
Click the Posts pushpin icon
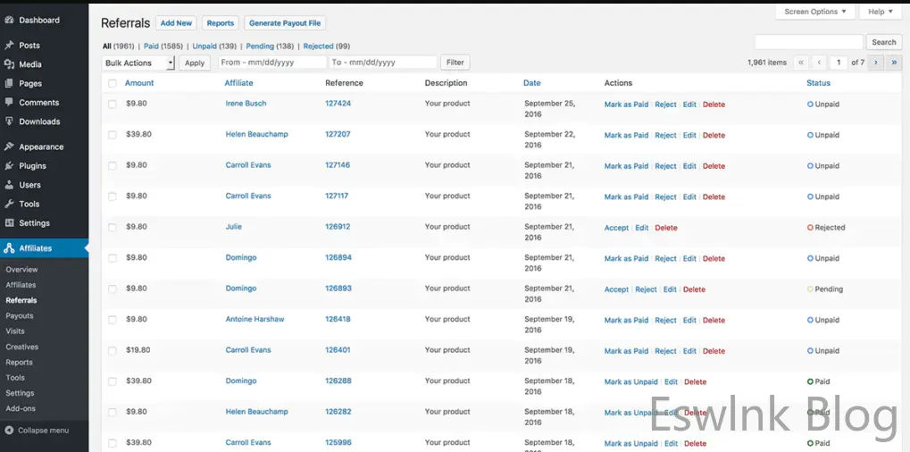click(9, 45)
